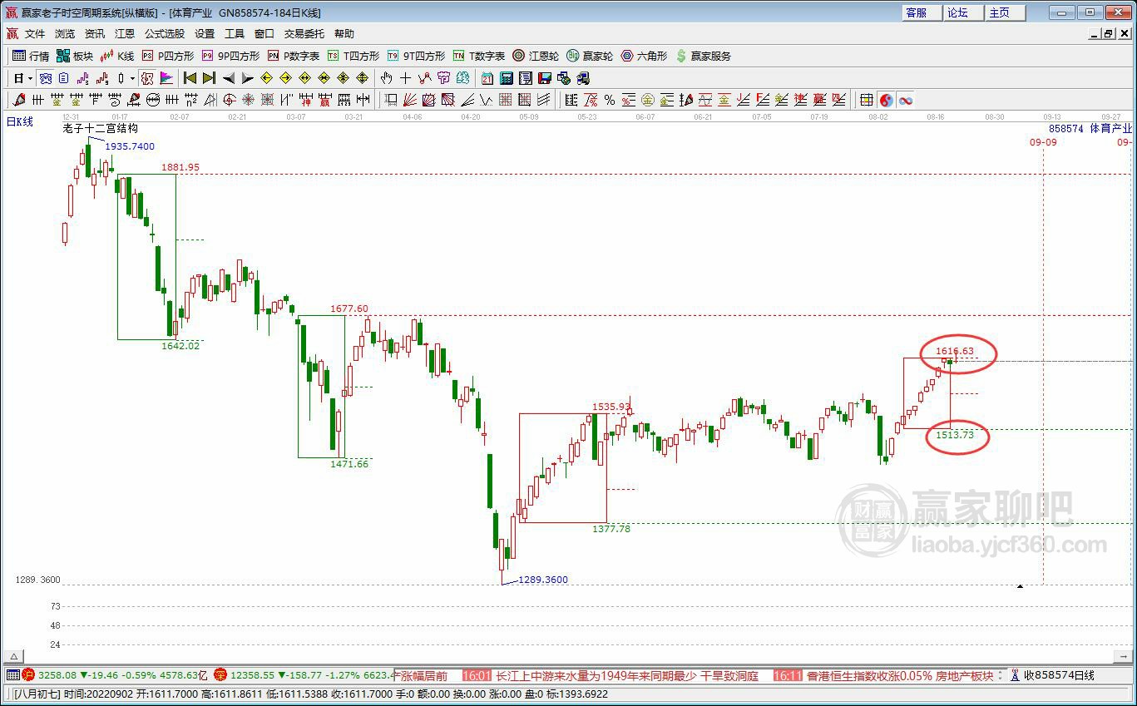Jump to the first K-line bar
Viewport: 1137px width, 706px height.
click(190, 78)
